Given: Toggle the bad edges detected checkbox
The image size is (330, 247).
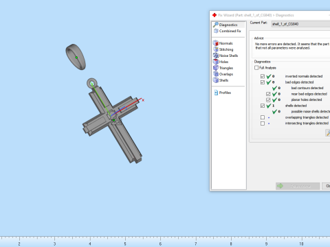Looking at the screenshot, I should point(263,82).
